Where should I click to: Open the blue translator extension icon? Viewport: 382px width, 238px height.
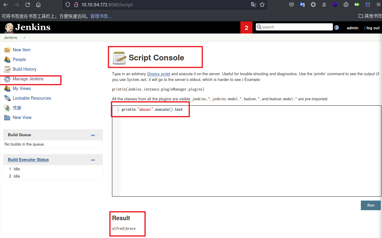pyautogui.click(x=302, y=5)
